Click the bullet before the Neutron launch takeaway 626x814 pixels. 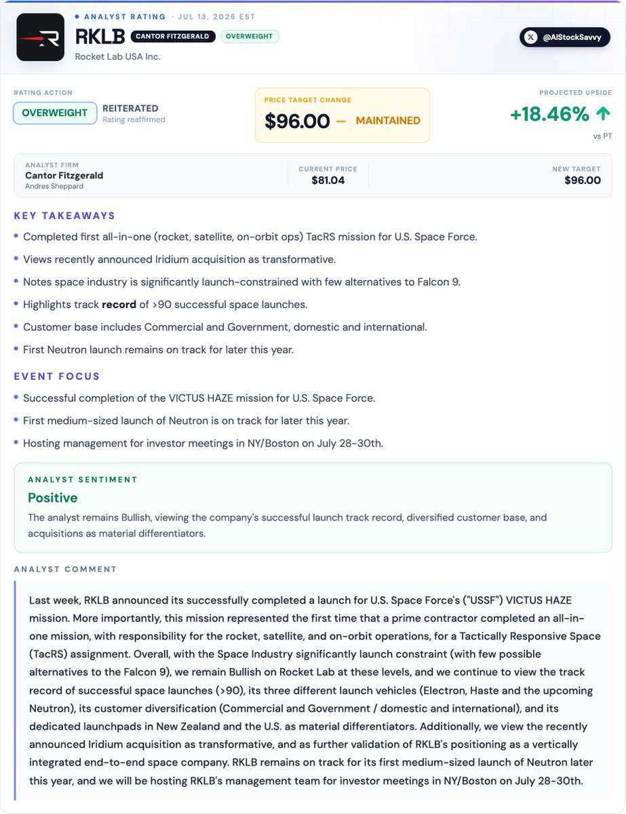[x=16, y=349]
